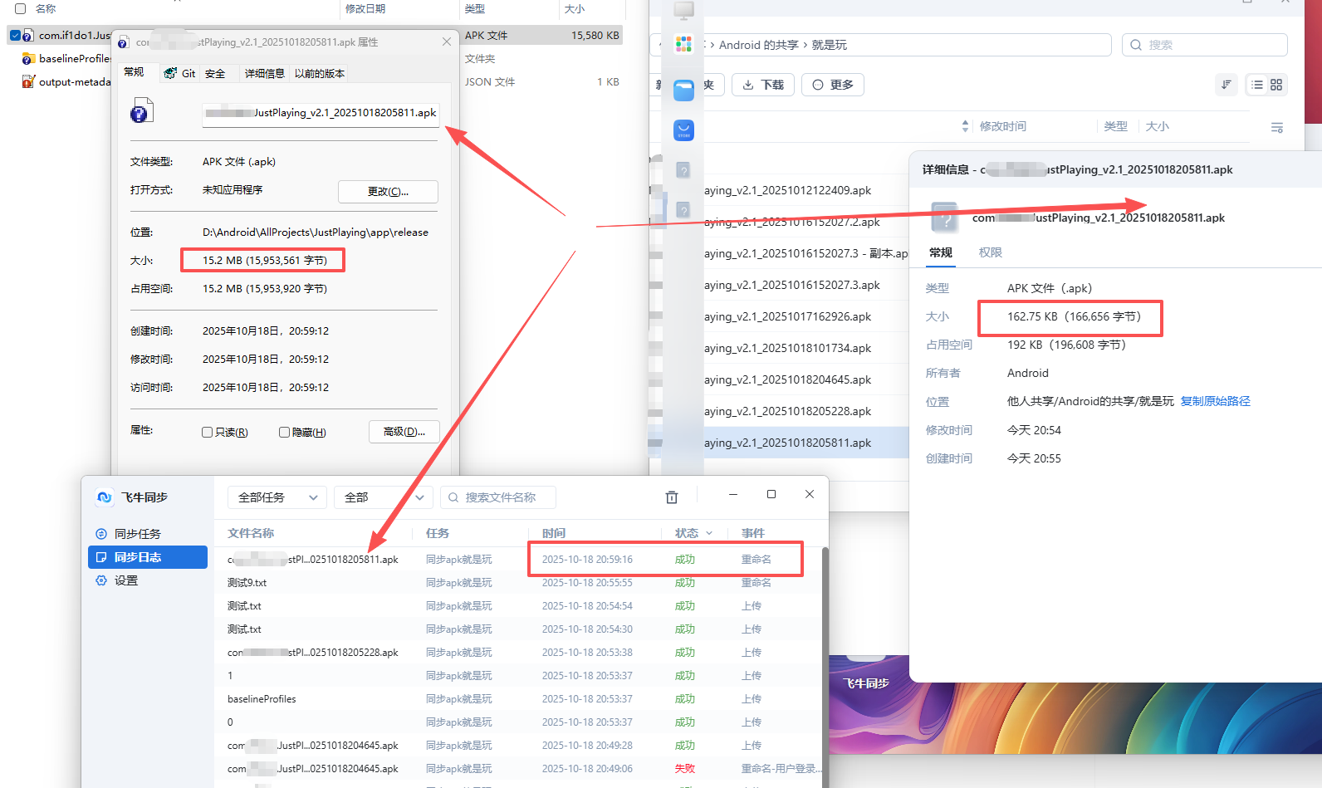Click the 高级(D)... button
Screen dimensions: 1322x788
(x=404, y=432)
